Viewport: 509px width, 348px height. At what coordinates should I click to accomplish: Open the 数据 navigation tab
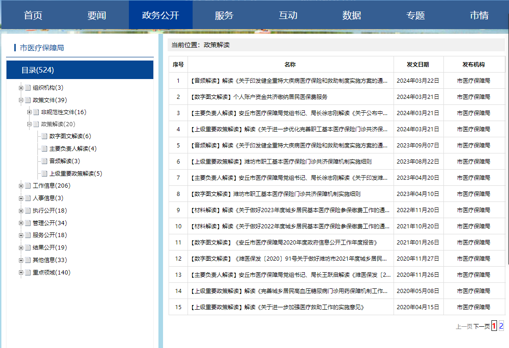(351, 15)
